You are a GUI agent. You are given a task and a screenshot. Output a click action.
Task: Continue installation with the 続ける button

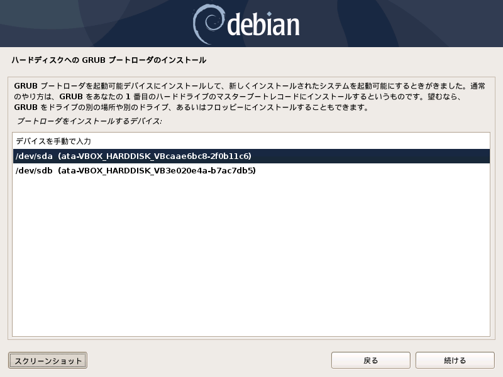(x=455, y=361)
